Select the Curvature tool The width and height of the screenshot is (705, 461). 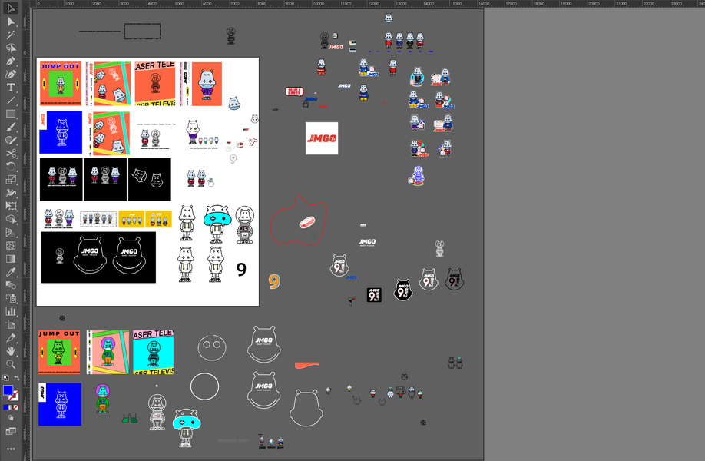pos(10,75)
